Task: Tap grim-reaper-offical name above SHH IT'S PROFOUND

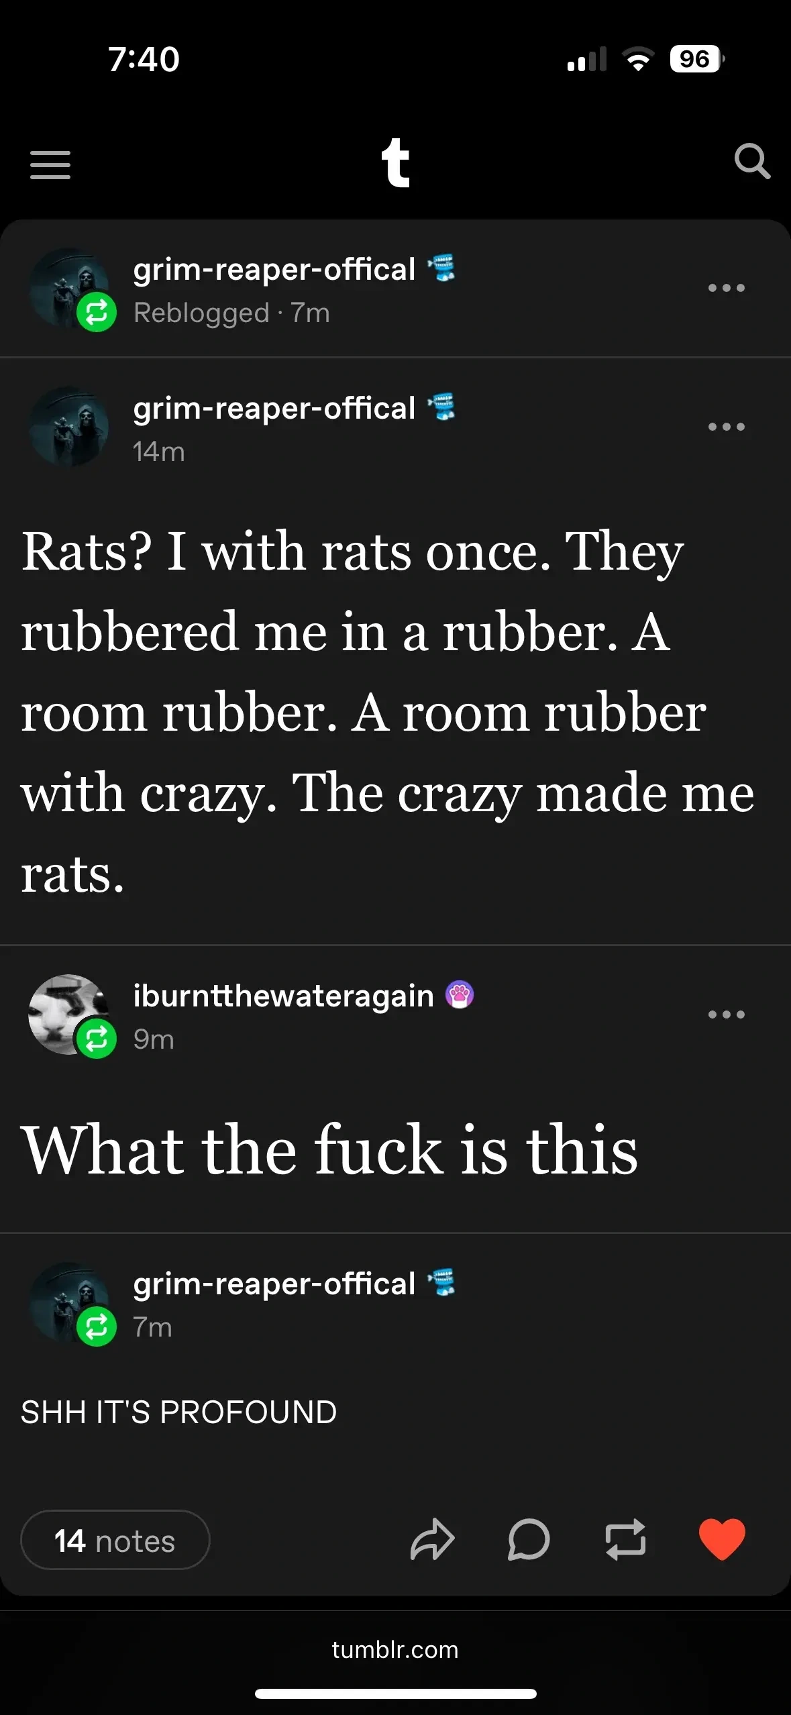Action: (x=274, y=1284)
